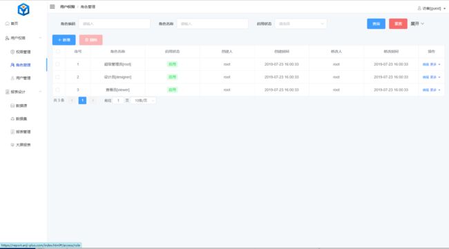The height and width of the screenshot is (249, 449).
Task: Click the previous page arrow in pagination
Action: [72, 100]
